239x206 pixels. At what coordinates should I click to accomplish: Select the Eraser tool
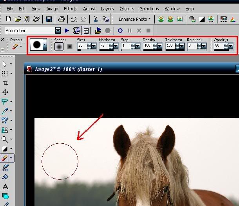pyautogui.click(x=5, y=158)
